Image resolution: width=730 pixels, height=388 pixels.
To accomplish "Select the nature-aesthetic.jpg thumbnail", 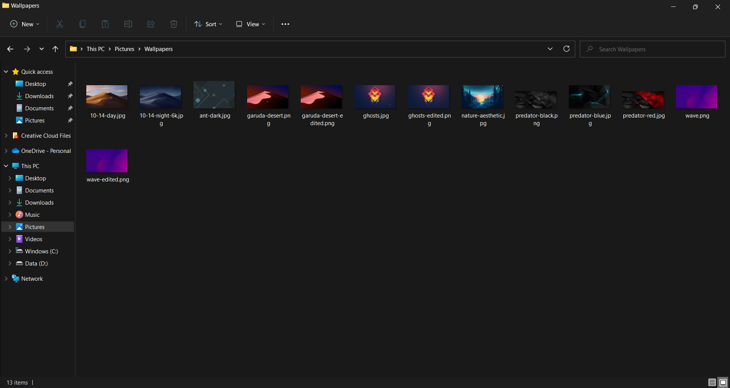I will [482, 97].
